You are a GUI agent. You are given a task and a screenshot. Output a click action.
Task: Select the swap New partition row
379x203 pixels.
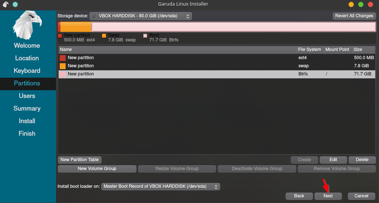[217, 66]
